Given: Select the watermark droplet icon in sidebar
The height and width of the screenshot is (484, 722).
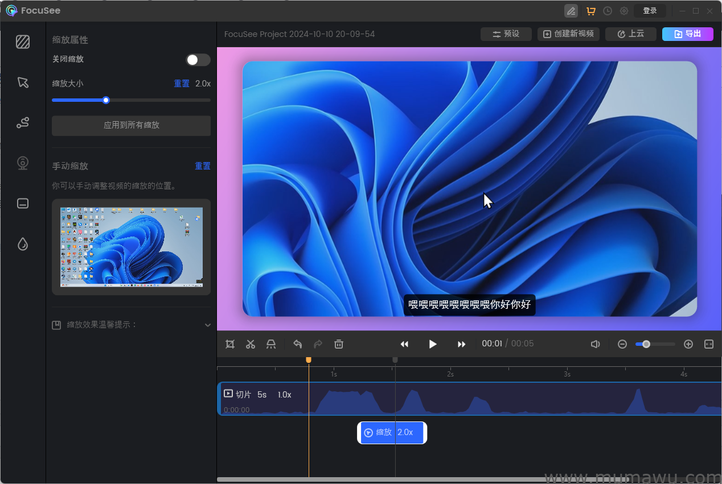Looking at the screenshot, I should point(23,243).
